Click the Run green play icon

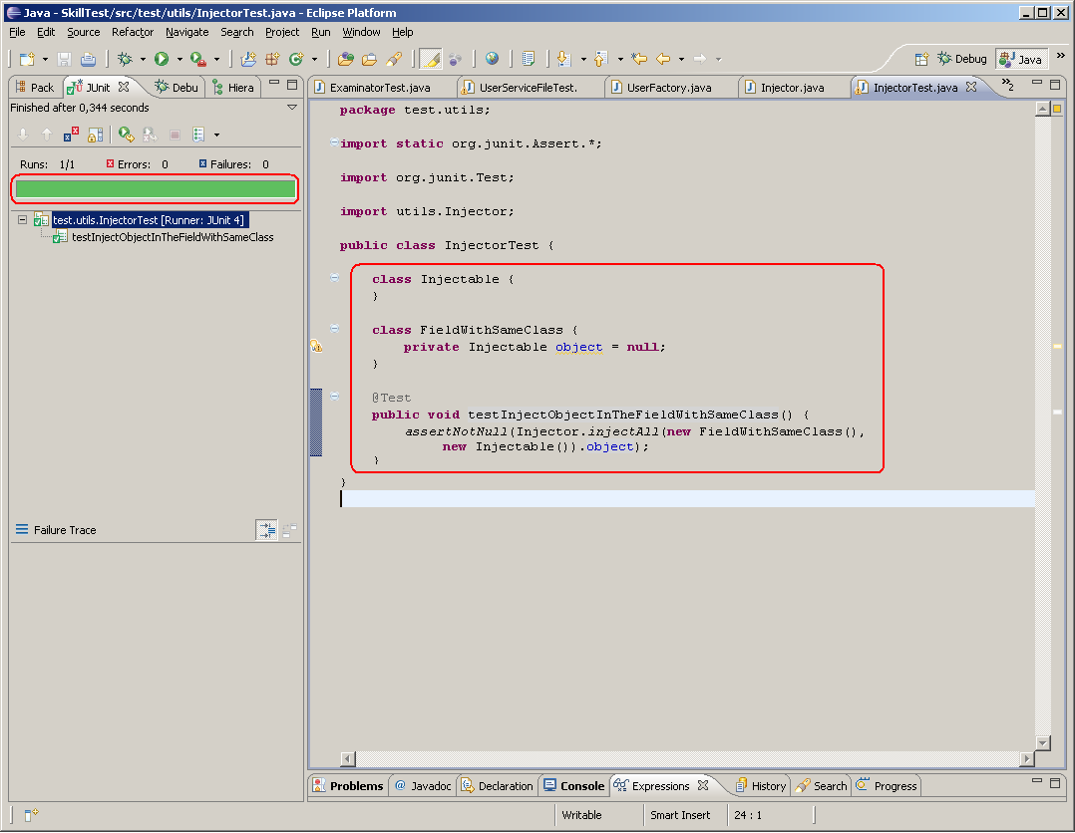point(161,60)
